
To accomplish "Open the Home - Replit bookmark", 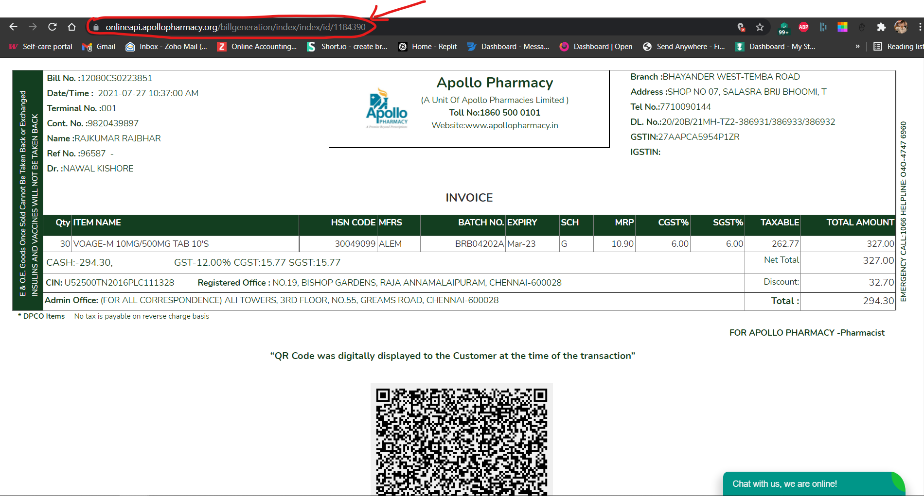I will (x=427, y=47).
